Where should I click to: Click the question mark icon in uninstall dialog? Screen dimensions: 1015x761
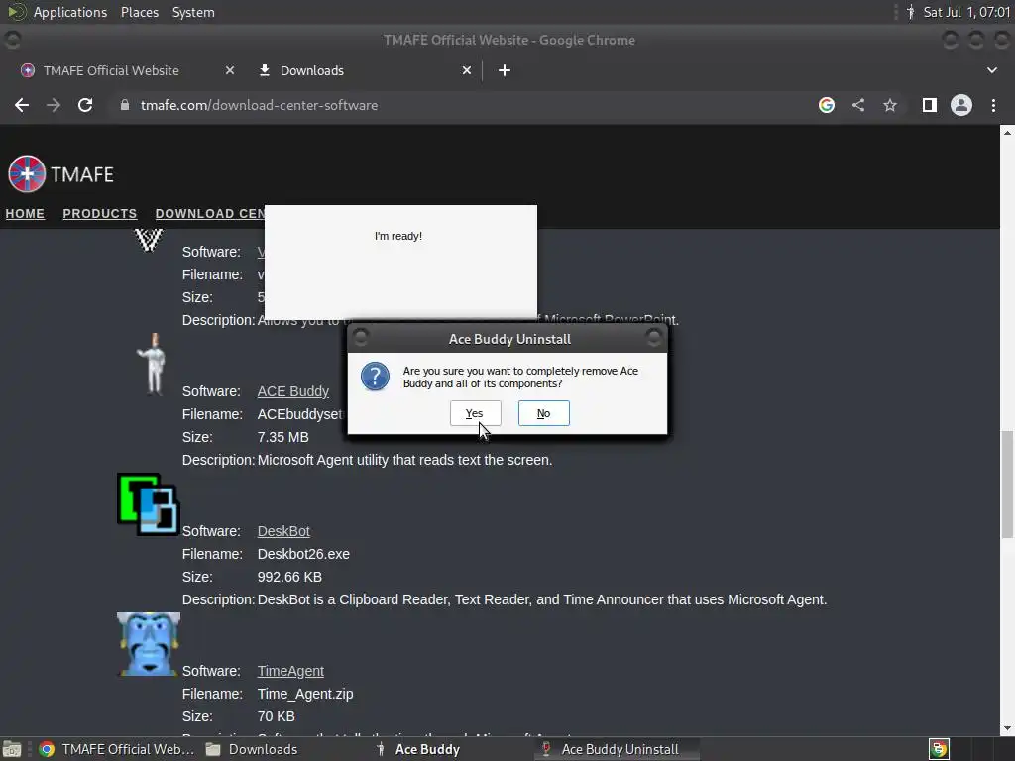[x=375, y=377]
